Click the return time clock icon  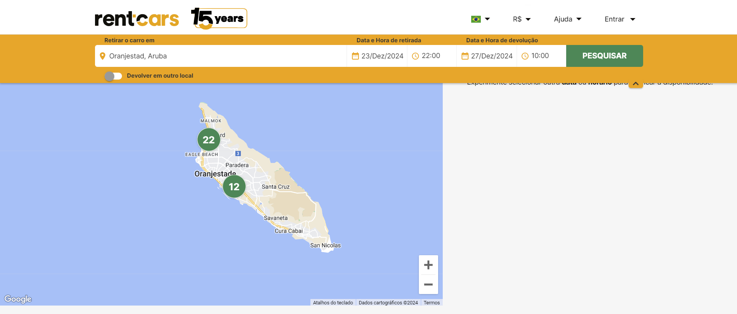tap(525, 56)
